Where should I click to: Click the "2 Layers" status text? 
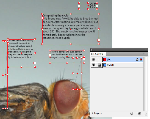(97, 113)
